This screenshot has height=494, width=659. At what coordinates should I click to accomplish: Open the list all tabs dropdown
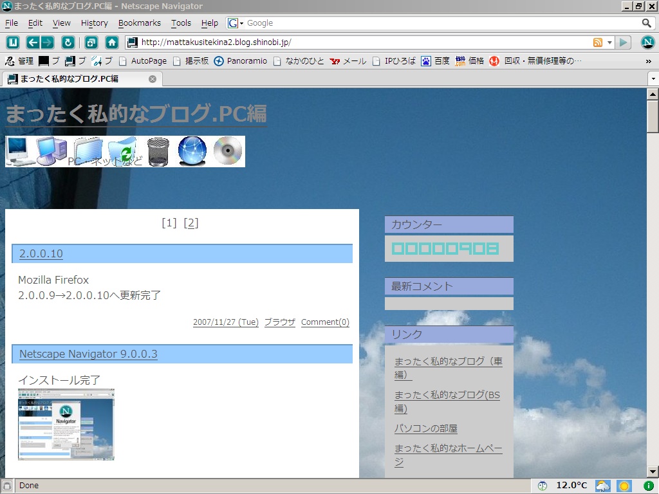[x=653, y=79]
